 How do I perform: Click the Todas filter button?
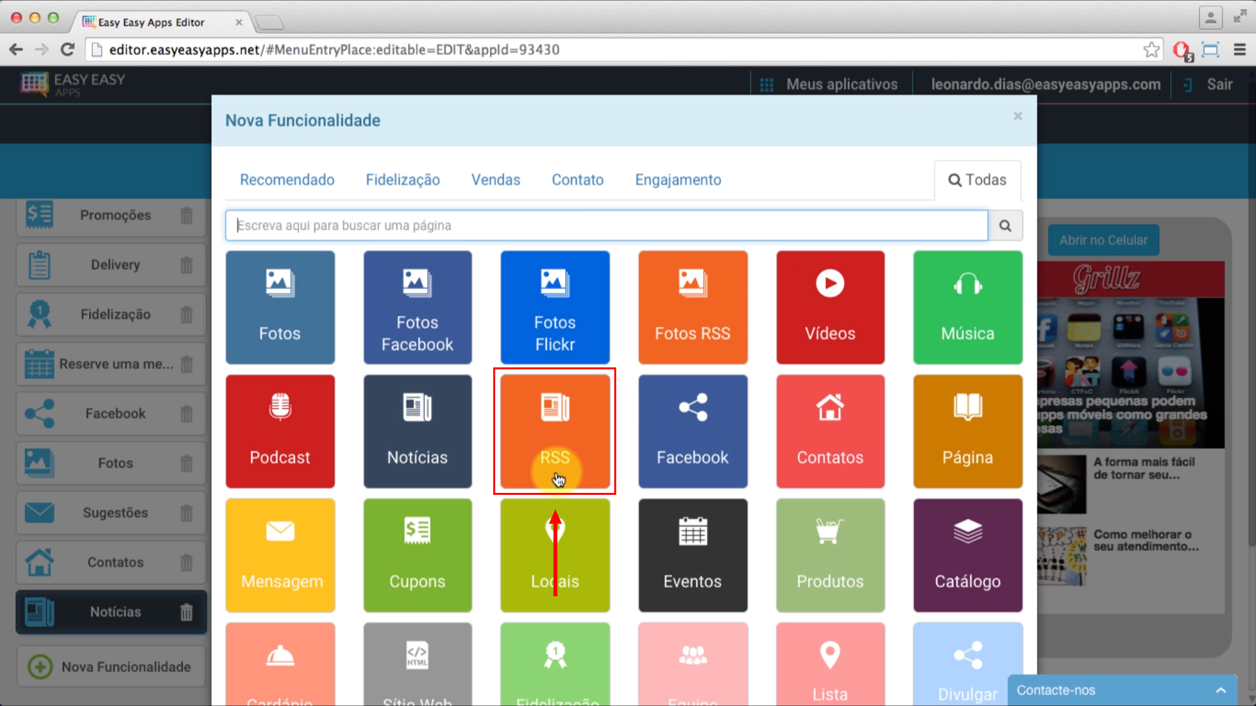tap(977, 180)
